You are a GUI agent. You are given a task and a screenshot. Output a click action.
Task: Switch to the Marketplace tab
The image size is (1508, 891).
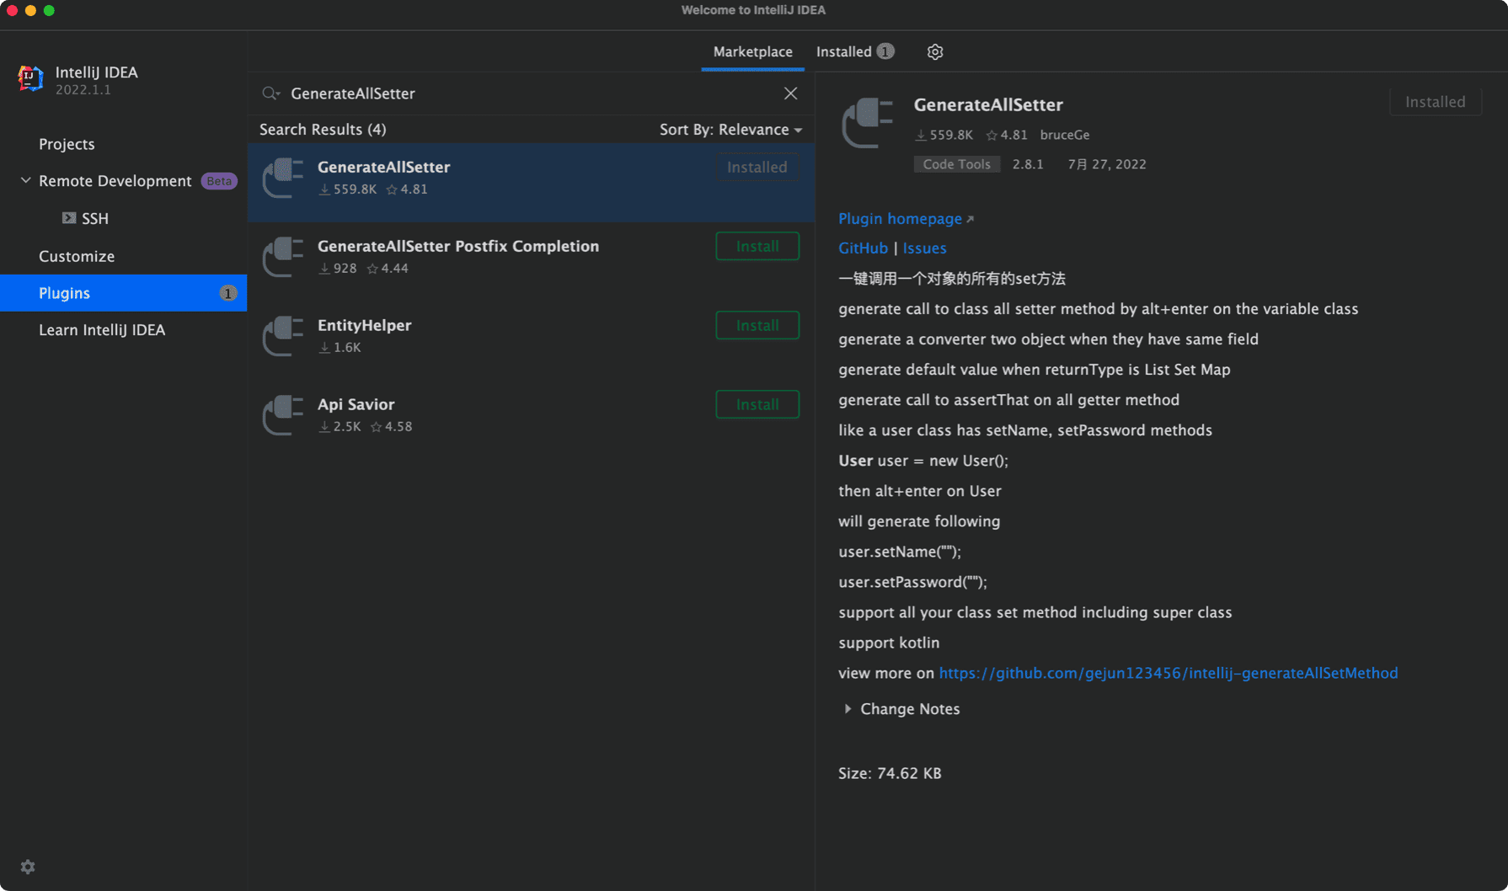[x=752, y=51]
